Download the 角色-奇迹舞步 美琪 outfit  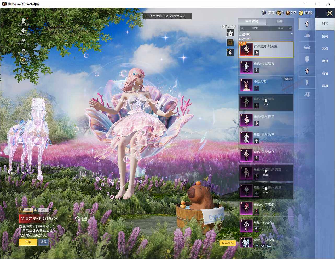pos(266,191)
